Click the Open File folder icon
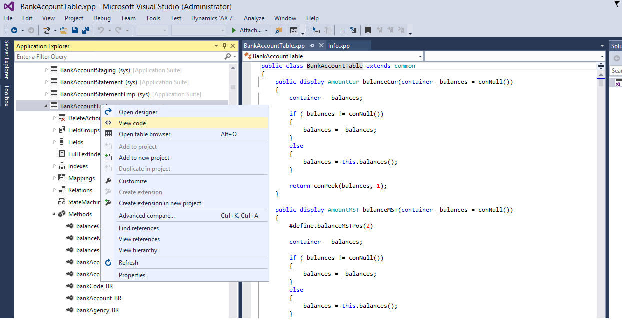Viewport: 622px width, 334px height. pyautogui.click(x=63, y=30)
